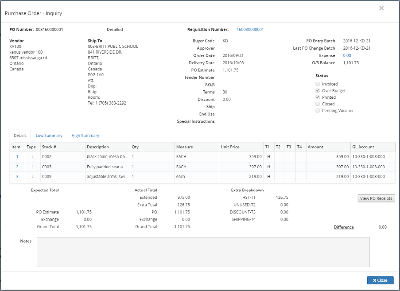This screenshot has height=291, width=400.
Task: Toggle the Printed status checkbox
Action: pyautogui.click(x=318, y=97)
